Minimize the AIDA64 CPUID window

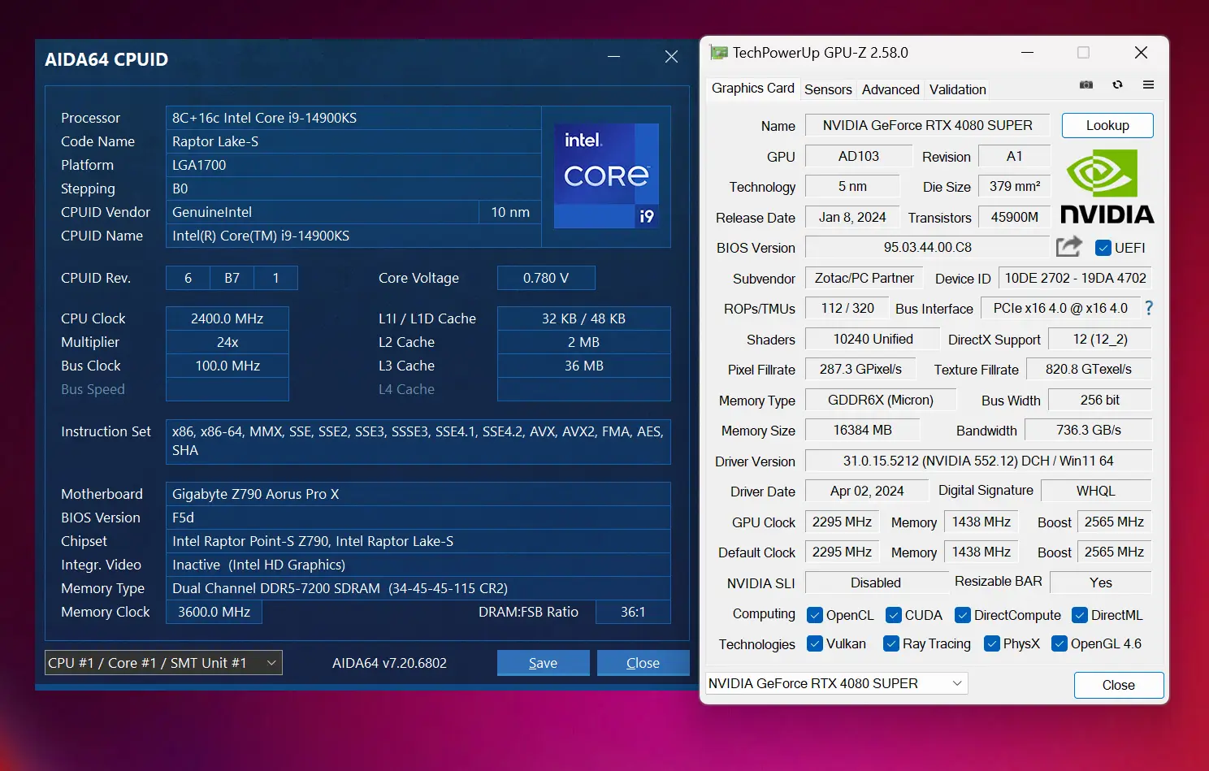pyautogui.click(x=614, y=57)
